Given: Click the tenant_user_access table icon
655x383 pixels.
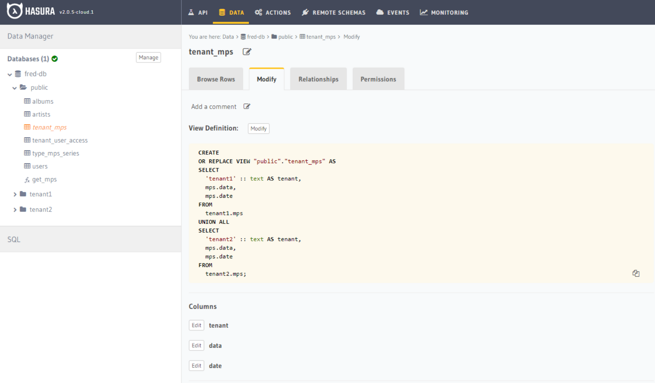Looking at the screenshot, I should [27, 140].
